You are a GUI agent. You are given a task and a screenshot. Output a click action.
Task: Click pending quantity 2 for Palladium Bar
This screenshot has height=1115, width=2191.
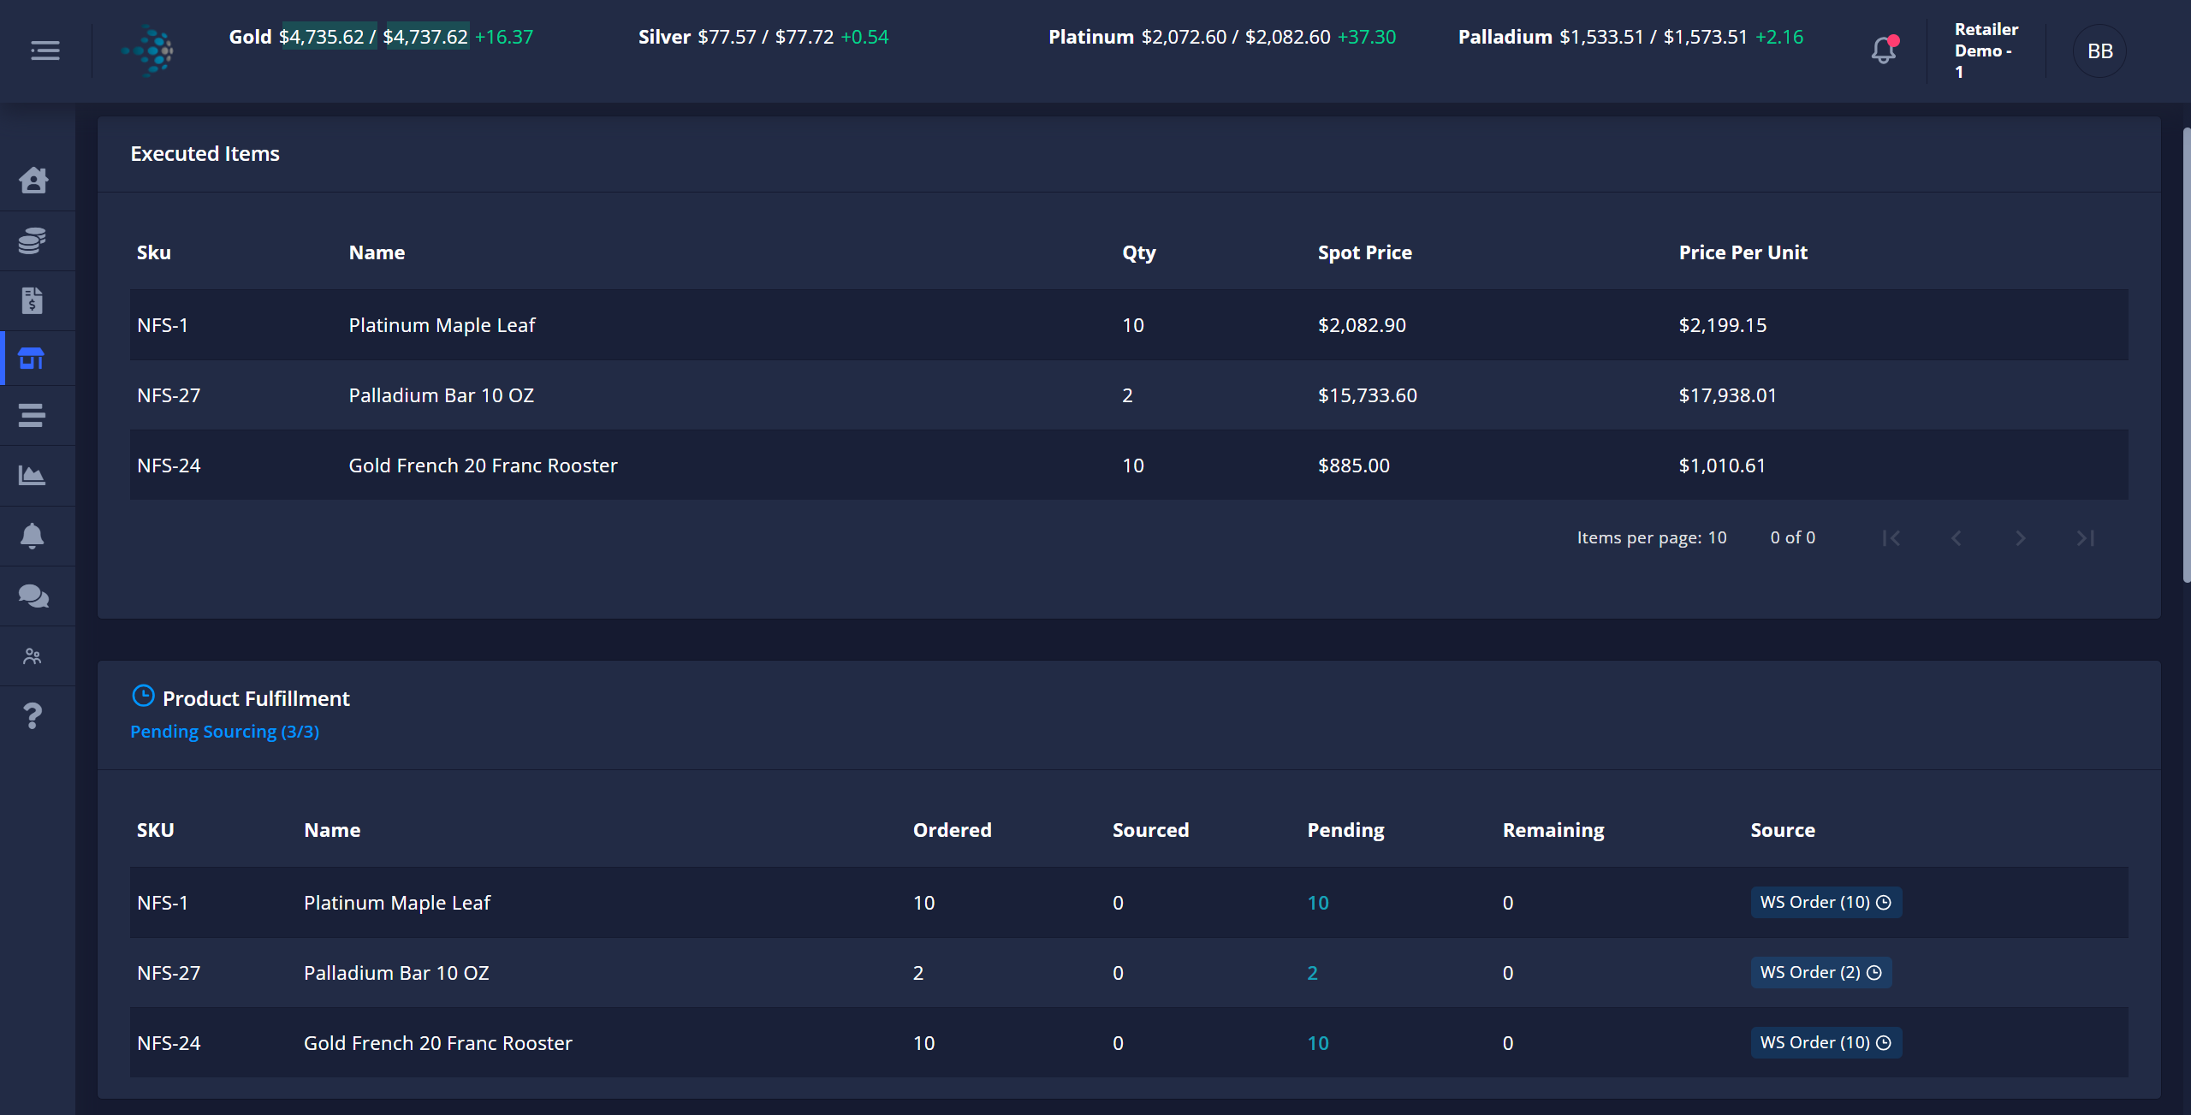point(1313,973)
